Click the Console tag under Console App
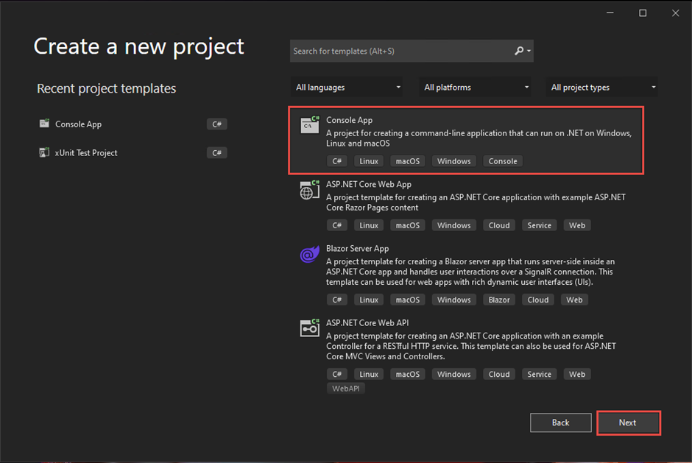This screenshot has width=692, height=463. (503, 161)
